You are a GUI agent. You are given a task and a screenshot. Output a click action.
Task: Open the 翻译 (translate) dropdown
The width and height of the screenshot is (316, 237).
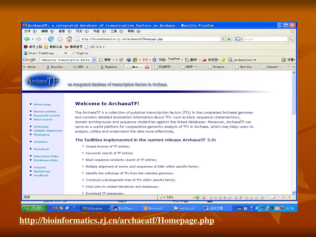200,60
